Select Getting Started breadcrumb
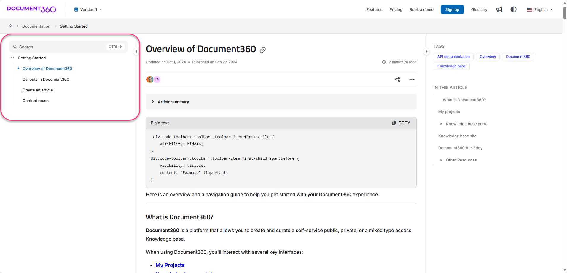567x273 pixels. tap(74, 26)
